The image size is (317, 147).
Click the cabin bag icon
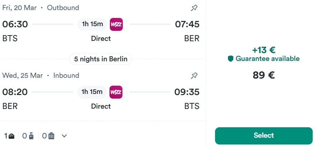31,136
